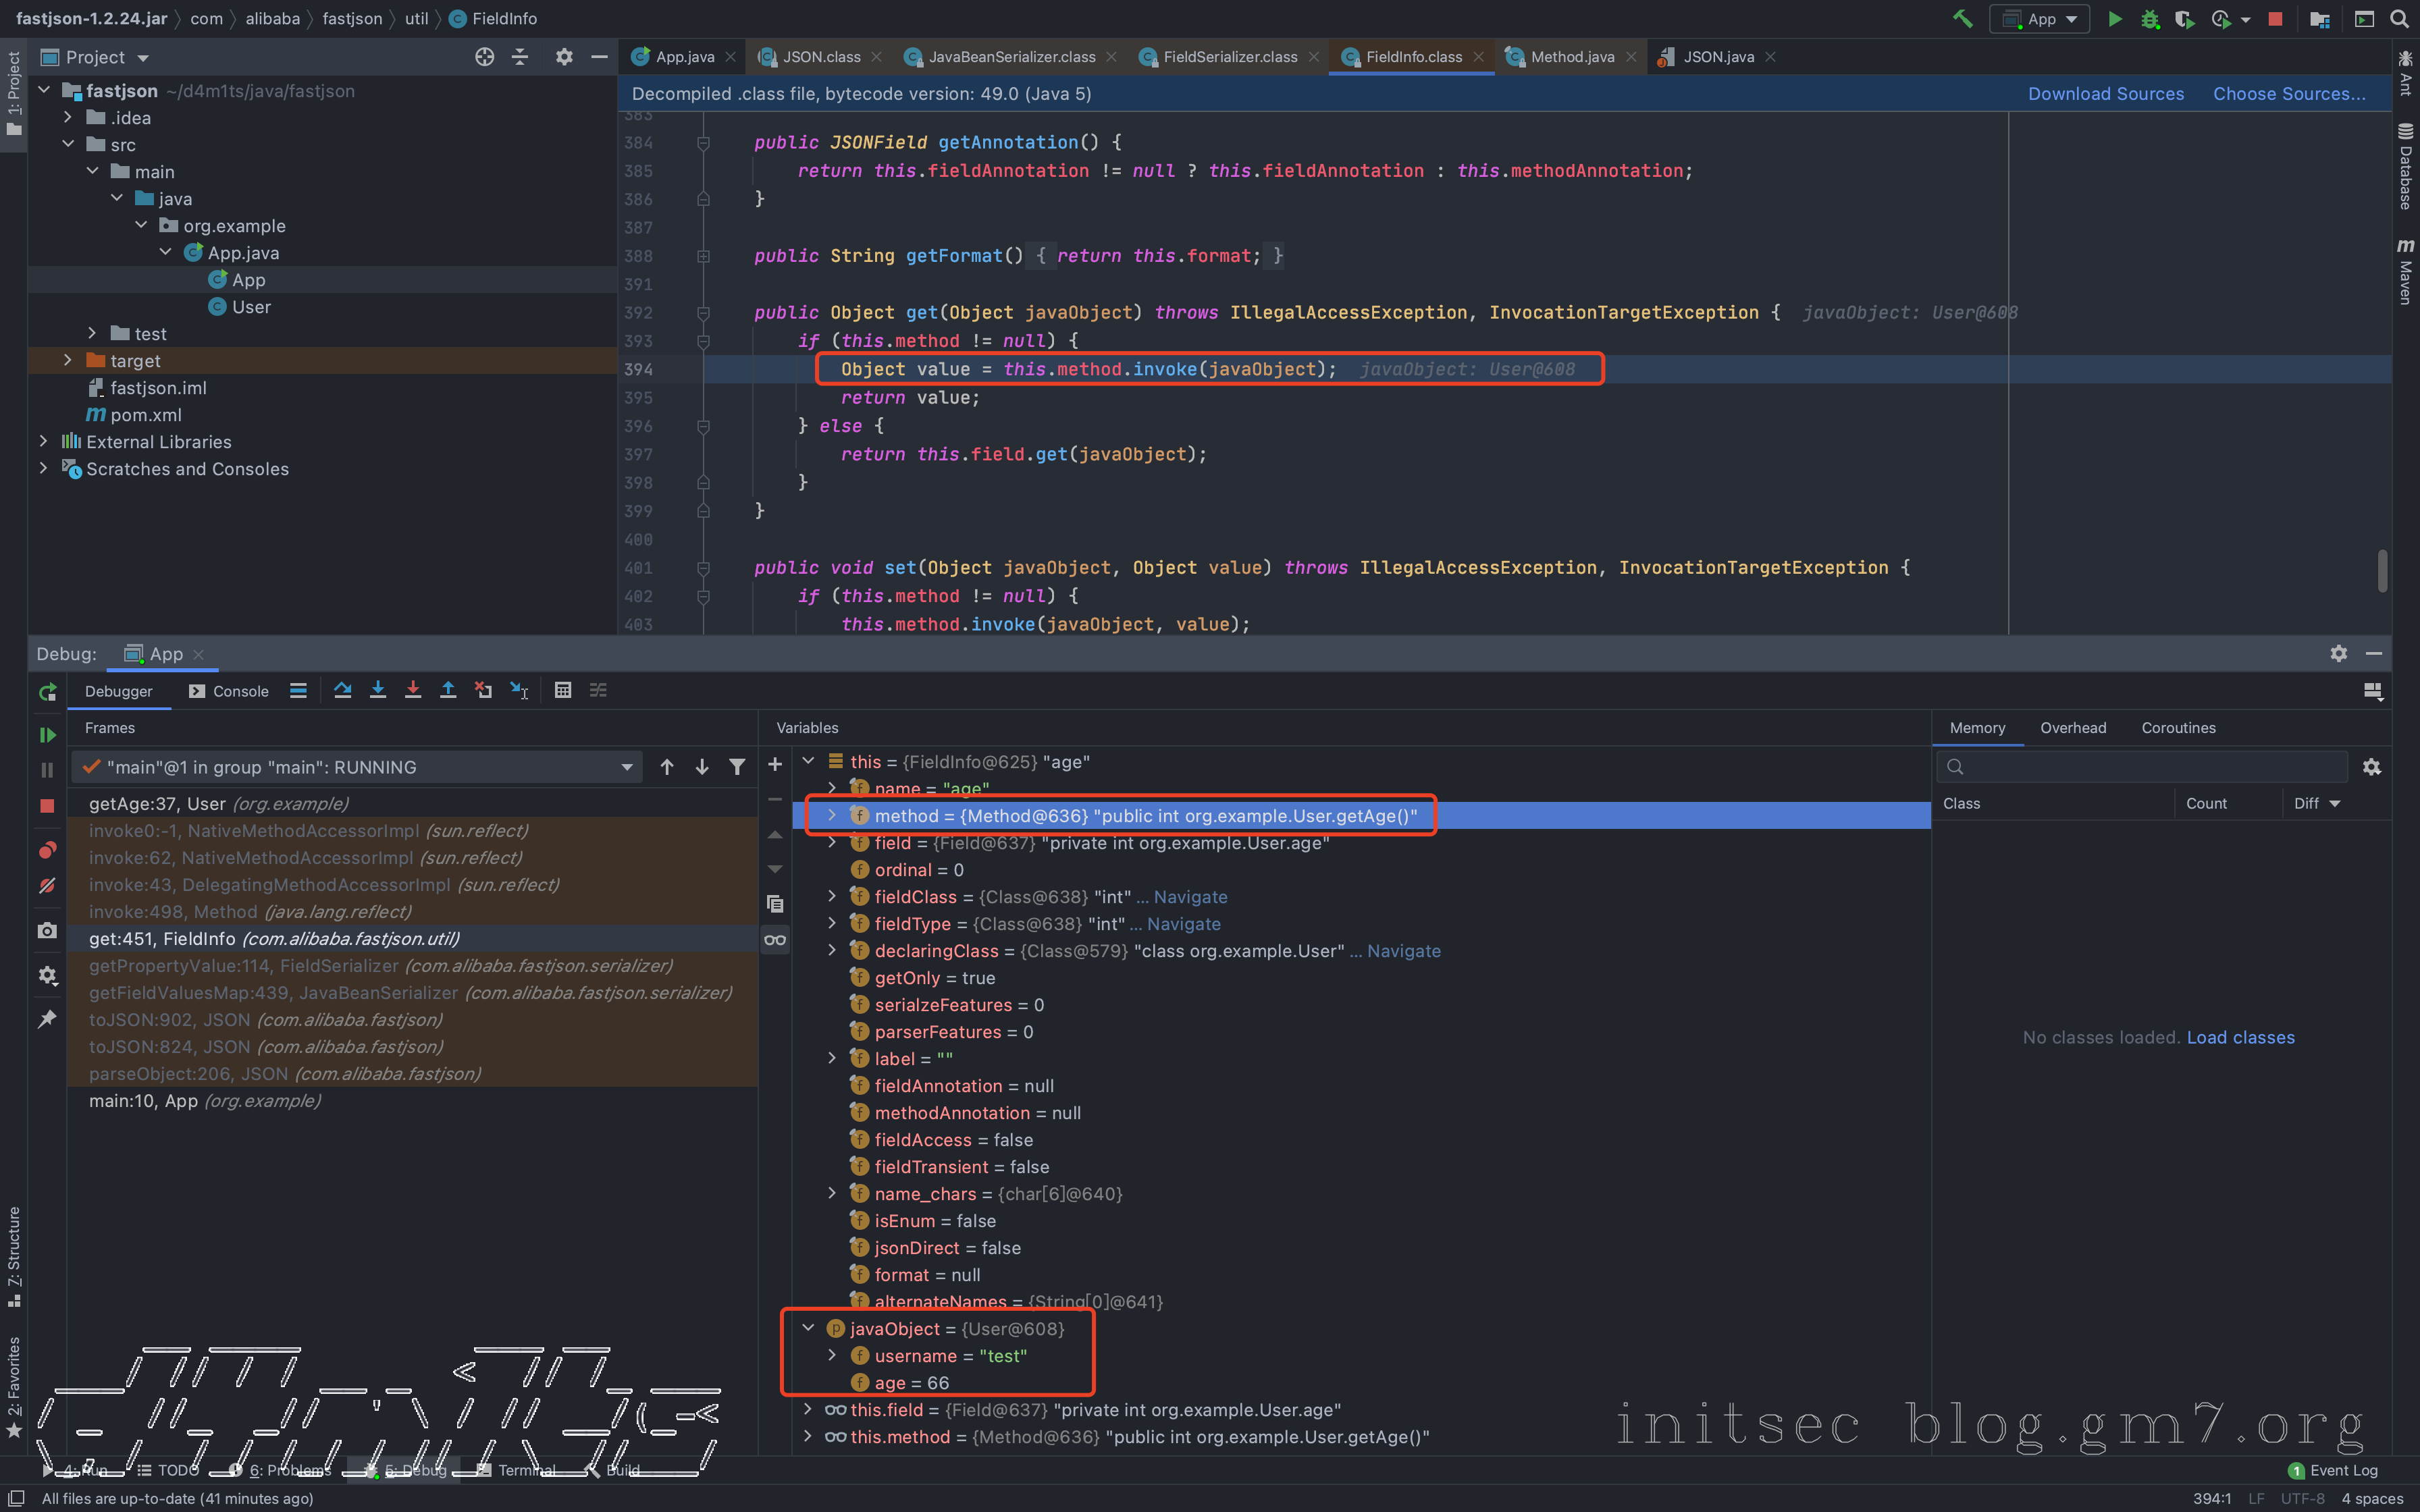Expand the target folder in project tree
The image size is (2420, 1512).
click(67, 360)
